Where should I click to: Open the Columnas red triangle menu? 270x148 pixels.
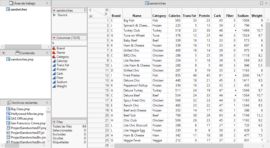pos(54,38)
